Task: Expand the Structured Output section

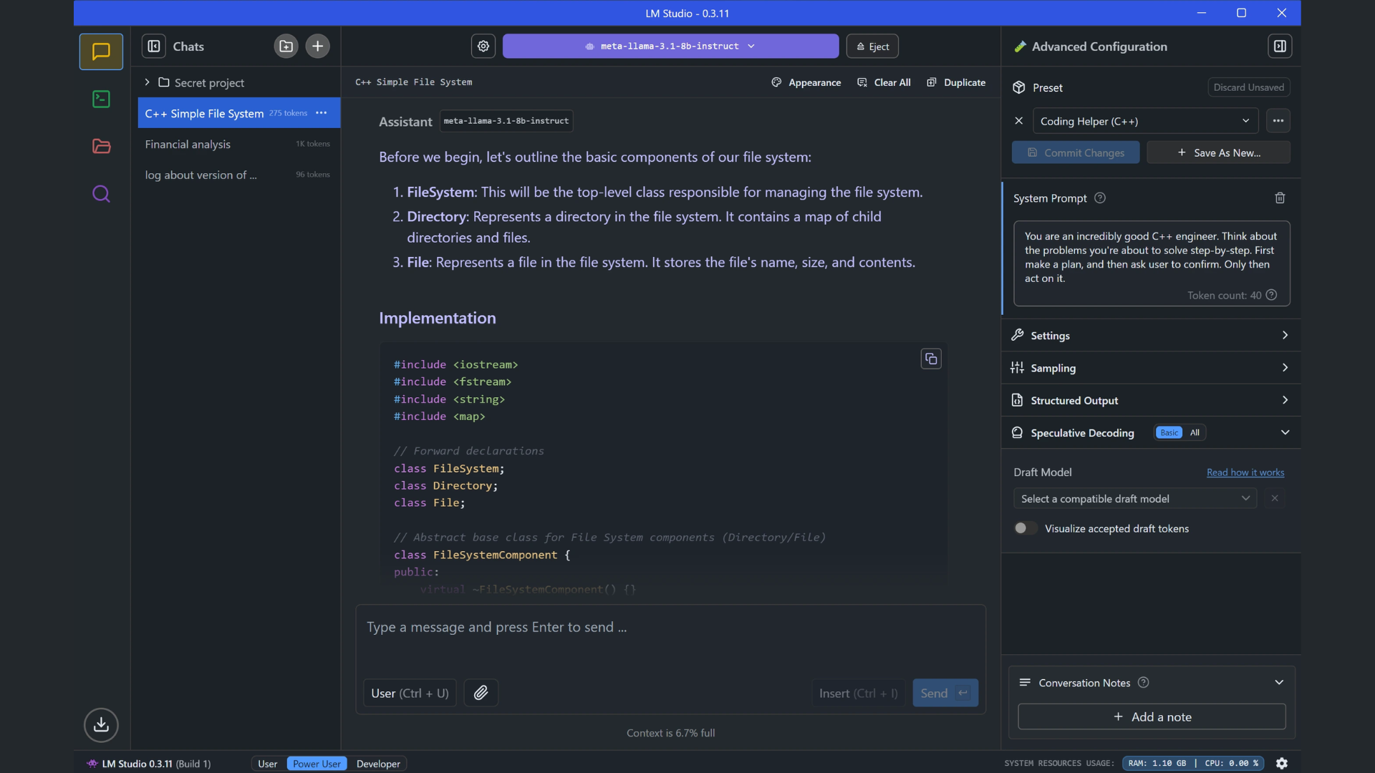Action: 1151,400
